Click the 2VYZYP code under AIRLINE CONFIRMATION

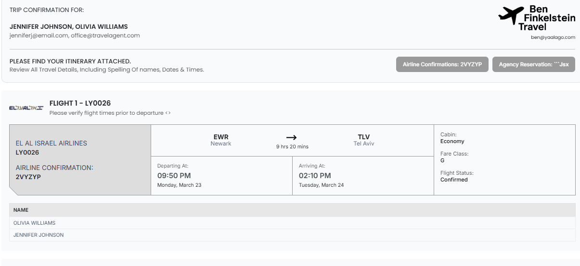click(29, 176)
